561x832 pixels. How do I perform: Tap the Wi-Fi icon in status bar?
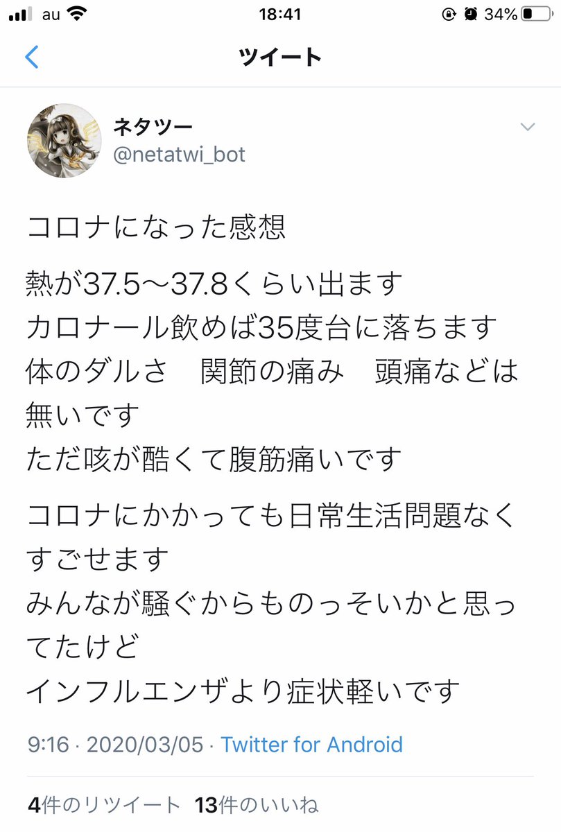click(78, 14)
